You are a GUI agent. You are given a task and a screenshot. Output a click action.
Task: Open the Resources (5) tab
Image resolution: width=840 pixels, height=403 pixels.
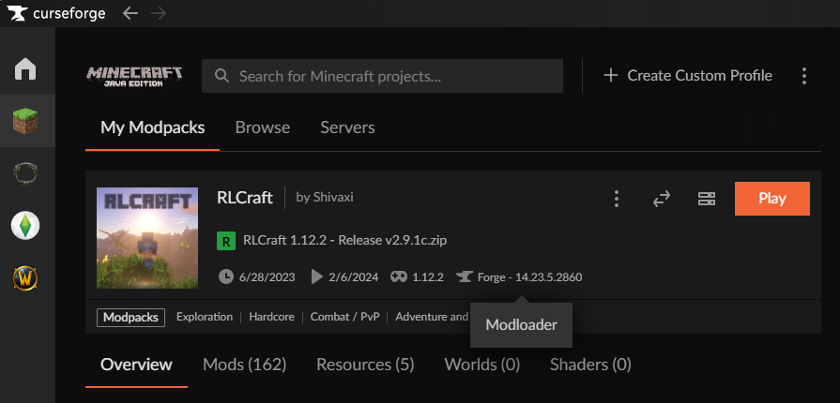[365, 365]
